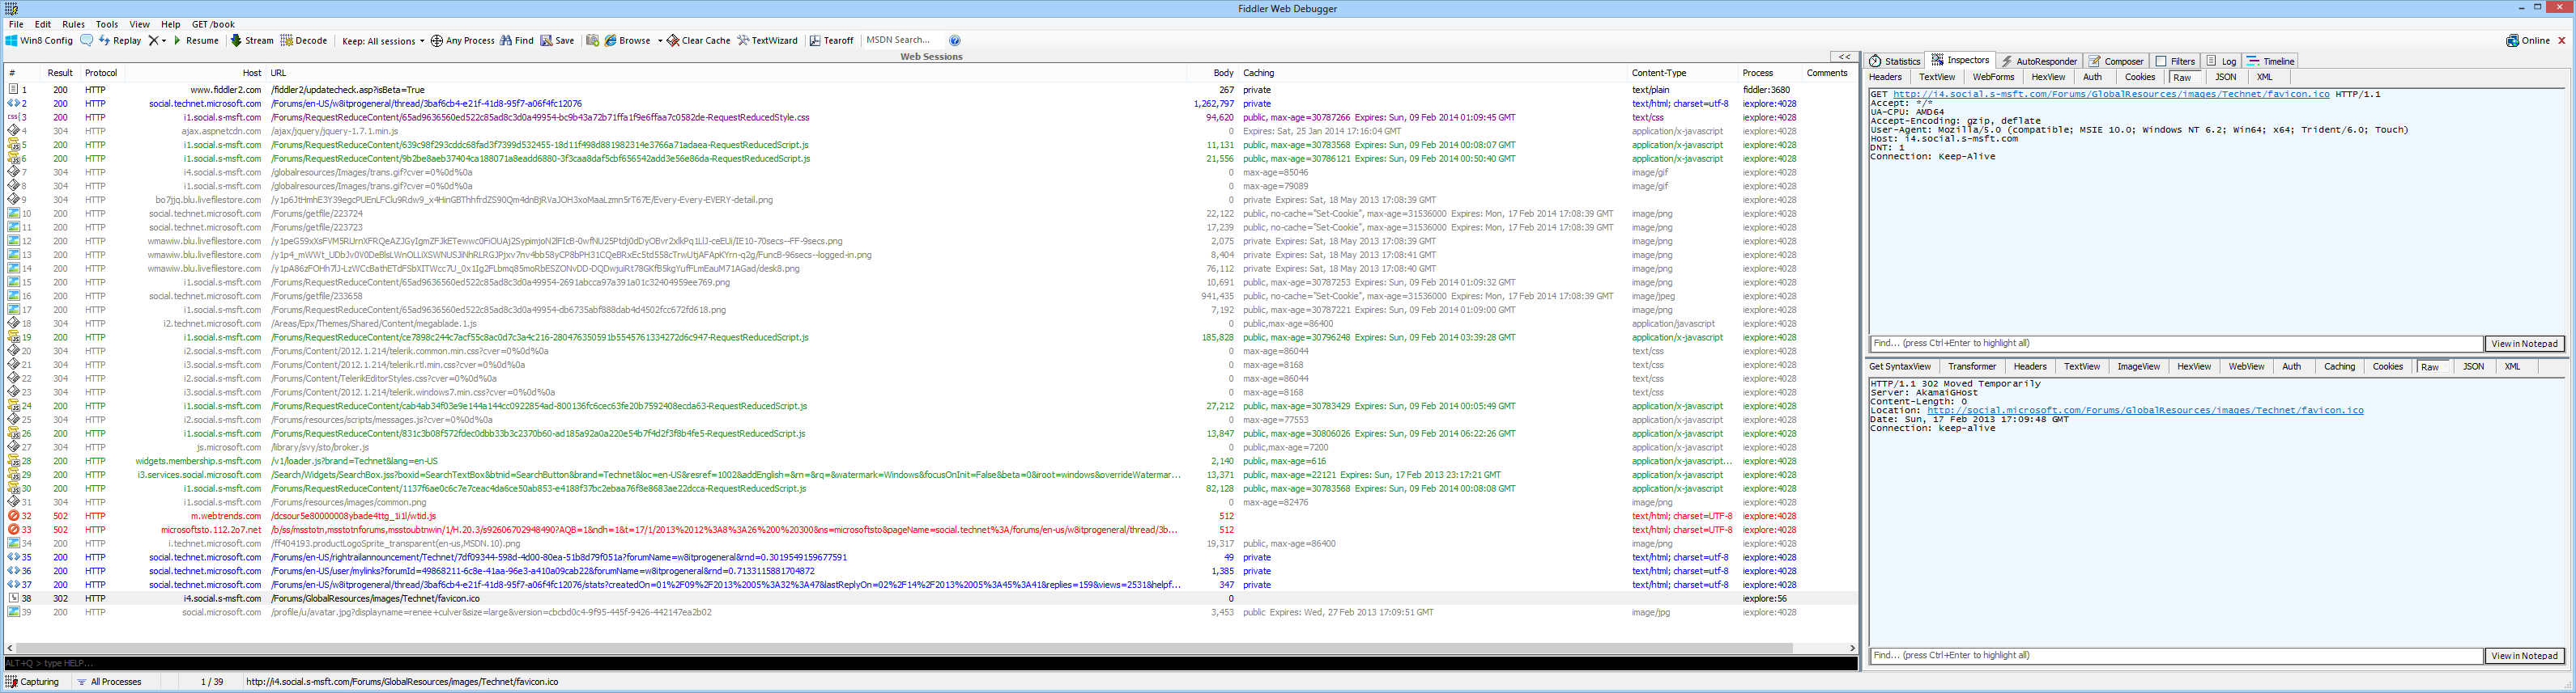This screenshot has height=693, width=2576.
Task: Switch to the AutoResponder tab
Action: (2039, 61)
